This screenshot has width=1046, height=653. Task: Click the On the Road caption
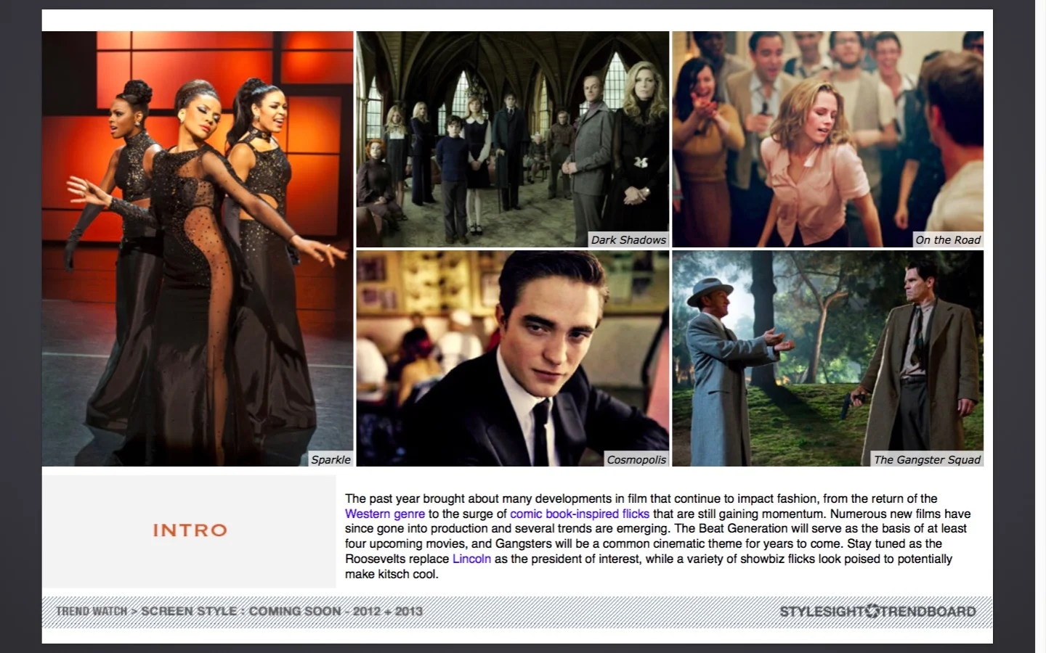pyautogui.click(x=948, y=240)
